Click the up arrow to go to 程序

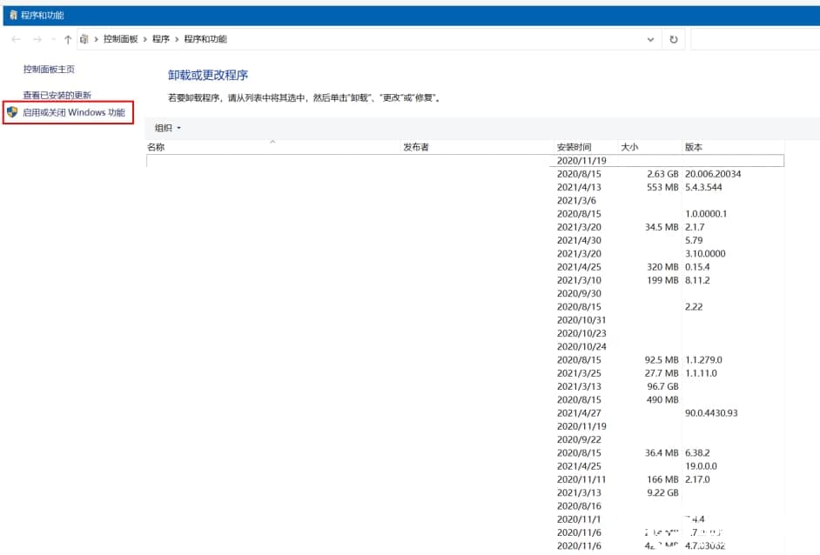pyautogui.click(x=68, y=39)
